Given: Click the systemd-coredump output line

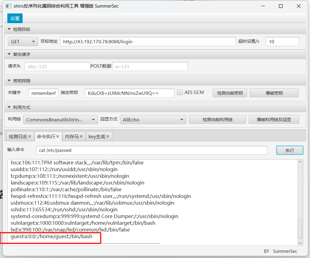Looking at the screenshot, I should [x=95, y=216].
